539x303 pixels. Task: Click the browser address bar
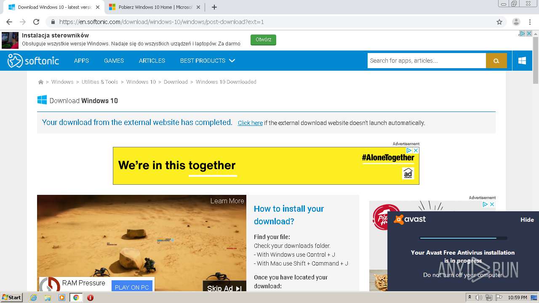click(269, 22)
